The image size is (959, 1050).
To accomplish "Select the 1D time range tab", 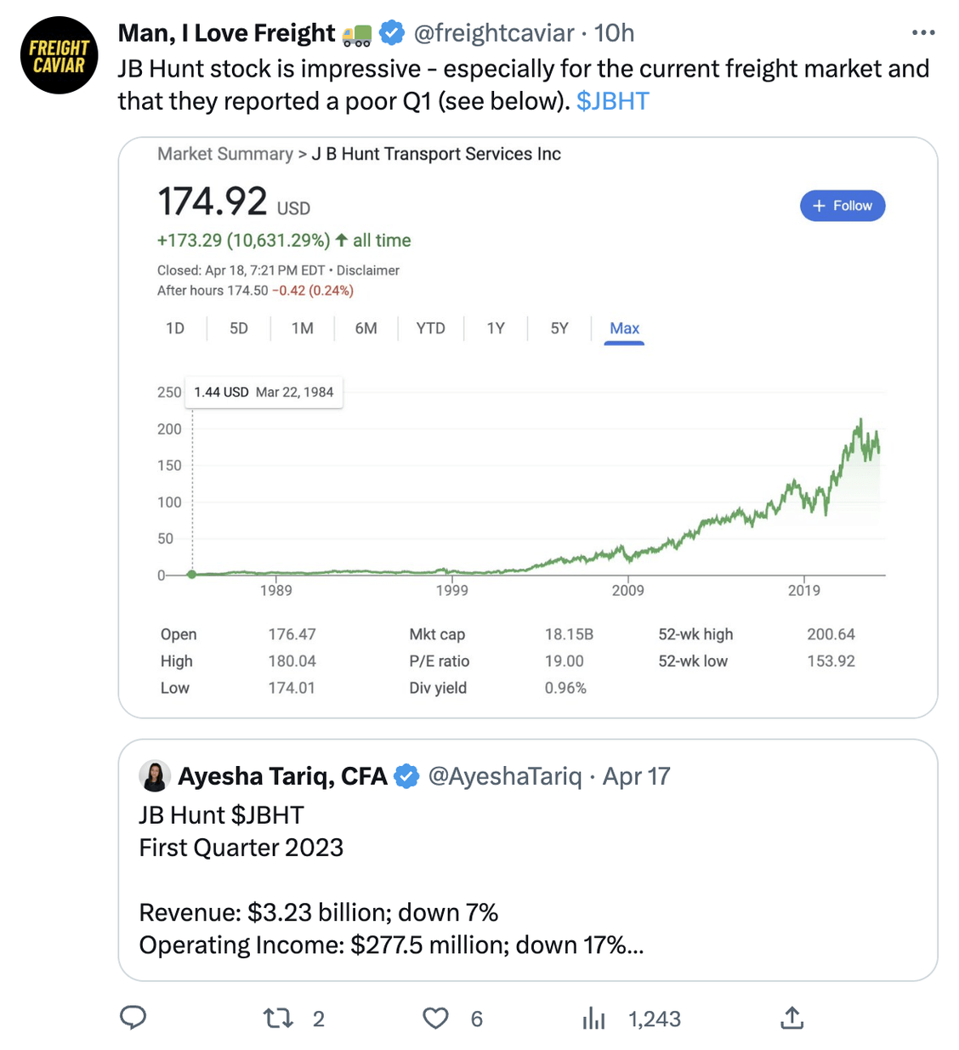I will pos(175,328).
